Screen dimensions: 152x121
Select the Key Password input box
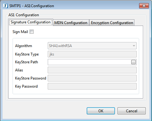[x=92, y=86]
